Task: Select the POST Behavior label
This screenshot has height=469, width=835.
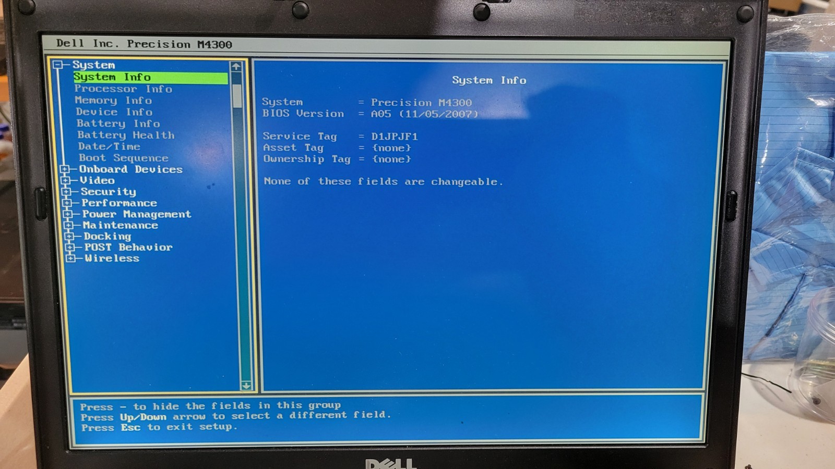Action: (128, 247)
